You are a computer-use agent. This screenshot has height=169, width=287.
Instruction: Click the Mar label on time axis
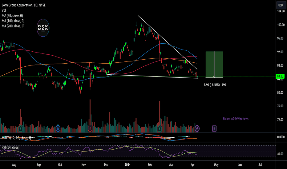click(171, 165)
